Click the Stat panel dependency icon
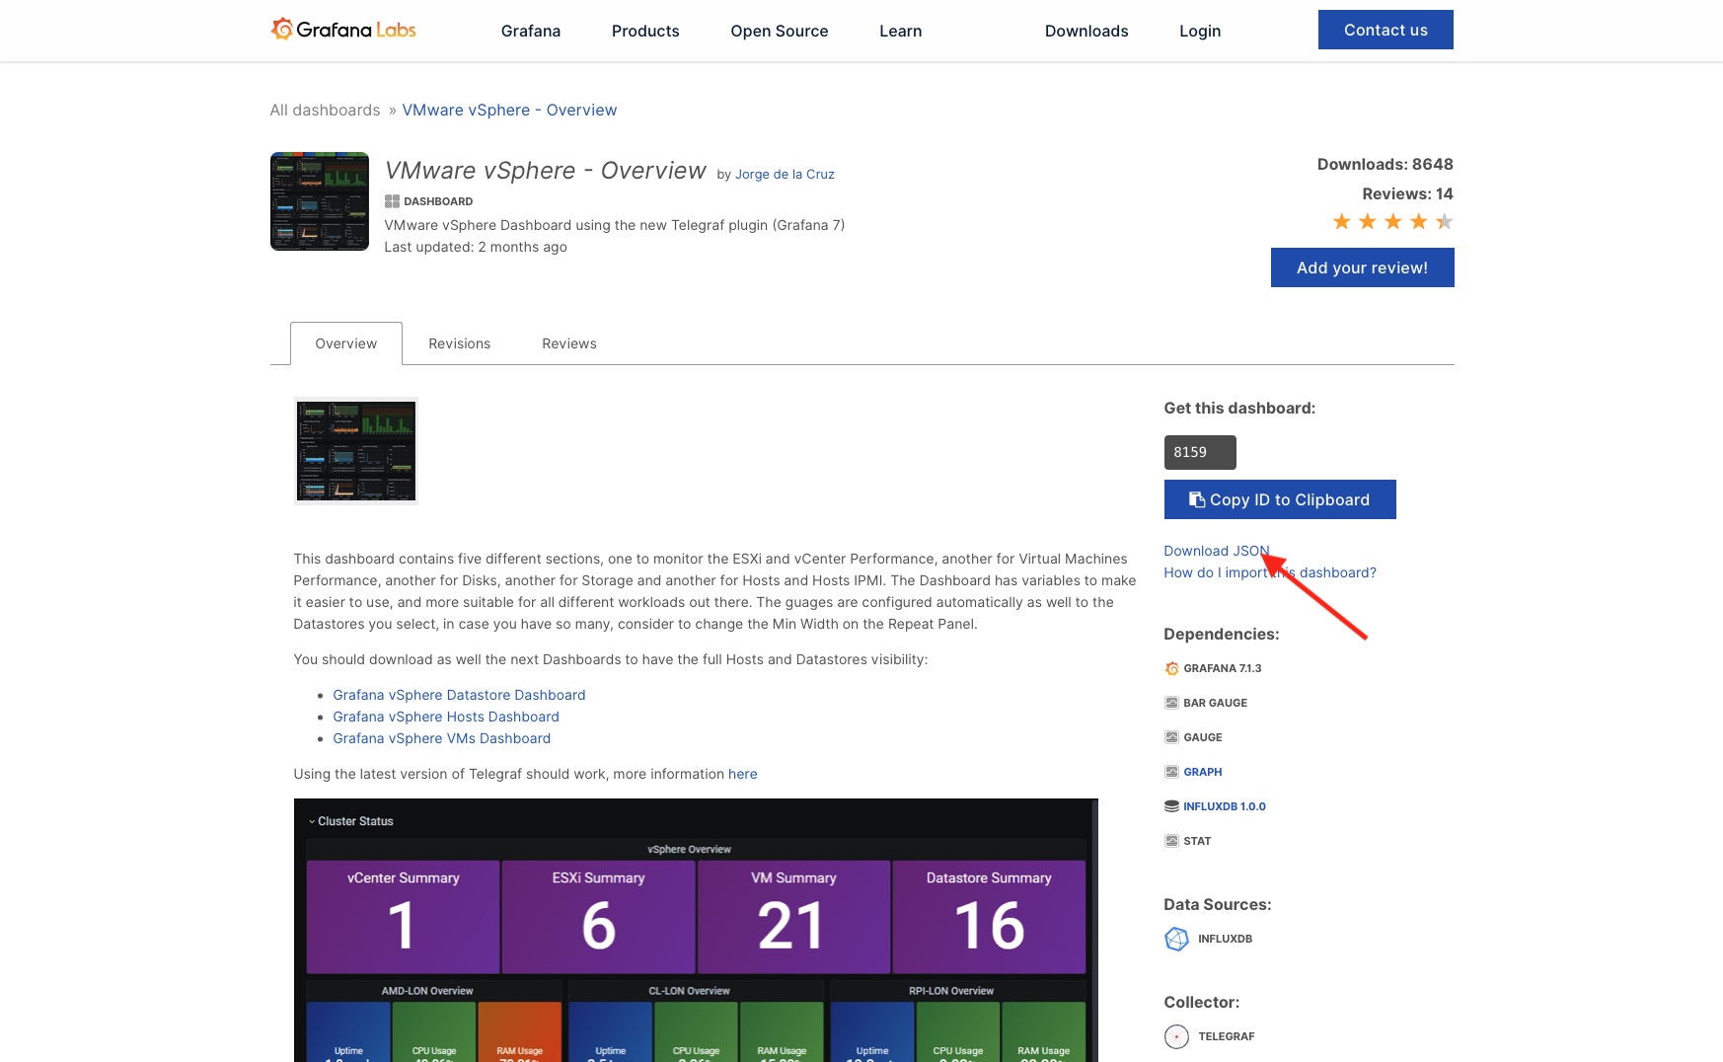The height and width of the screenshot is (1062, 1723). (x=1171, y=841)
